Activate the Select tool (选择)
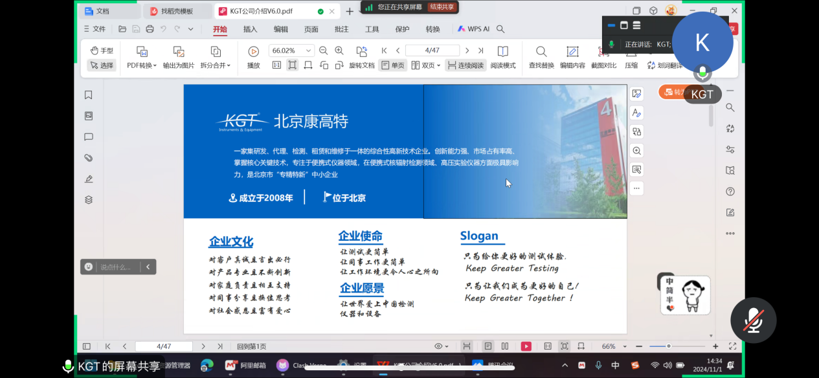This screenshot has height=378, width=819. [x=102, y=65]
